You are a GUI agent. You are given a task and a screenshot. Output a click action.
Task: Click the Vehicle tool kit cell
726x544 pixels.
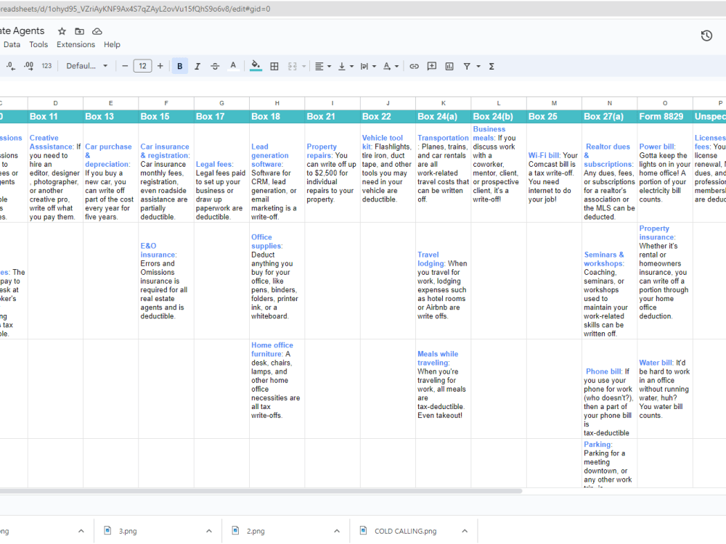coord(388,173)
